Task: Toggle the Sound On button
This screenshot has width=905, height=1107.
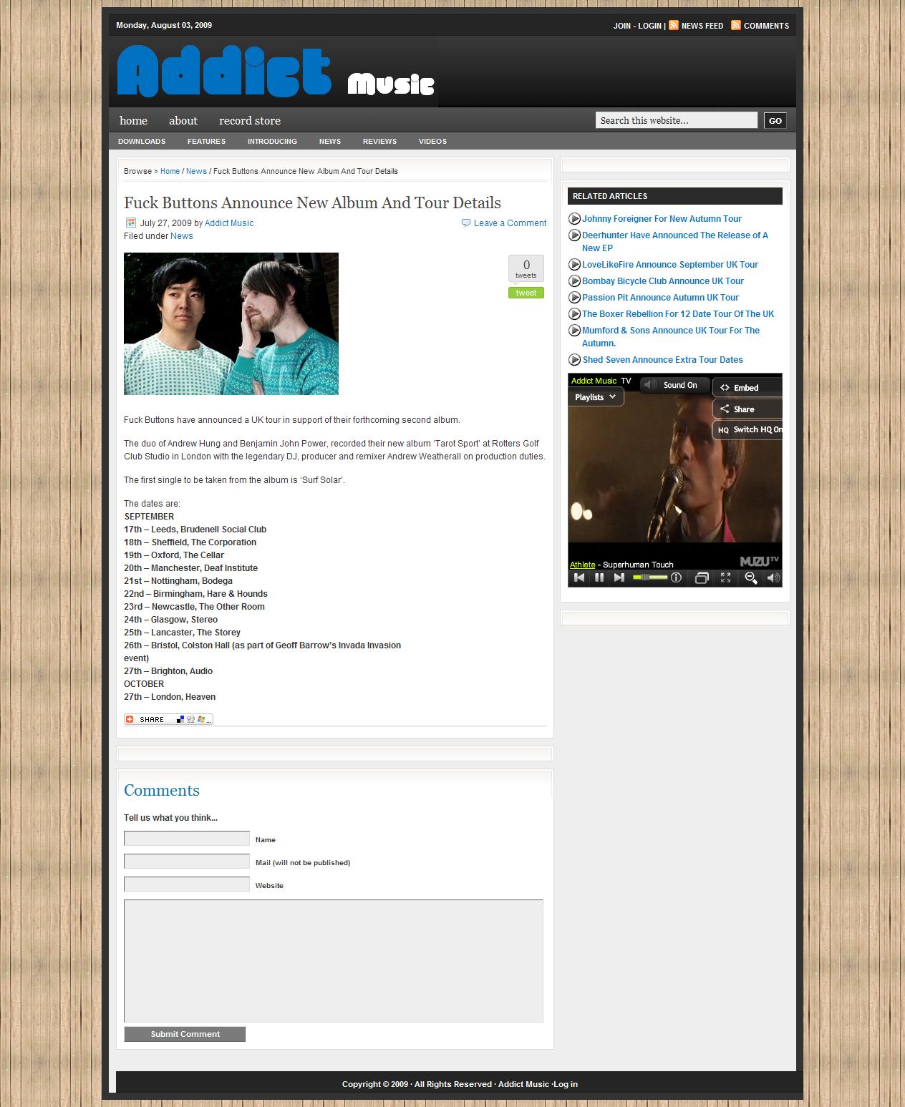Action: 674,385
